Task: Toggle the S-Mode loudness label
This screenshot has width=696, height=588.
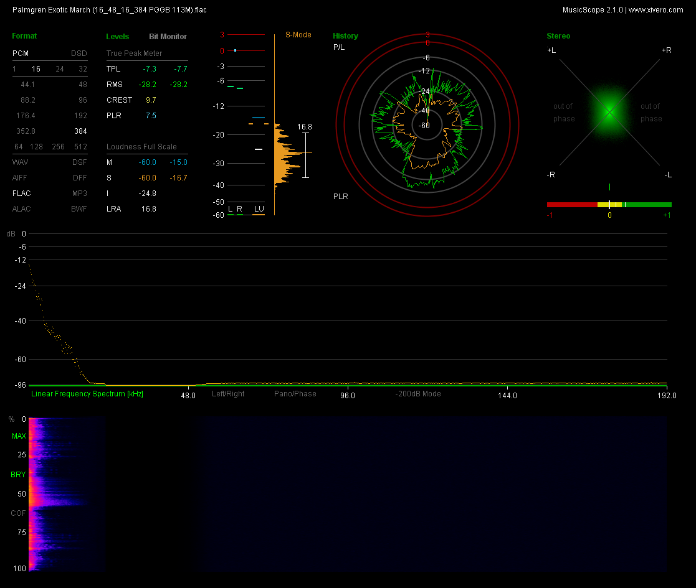Action: [298, 35]
